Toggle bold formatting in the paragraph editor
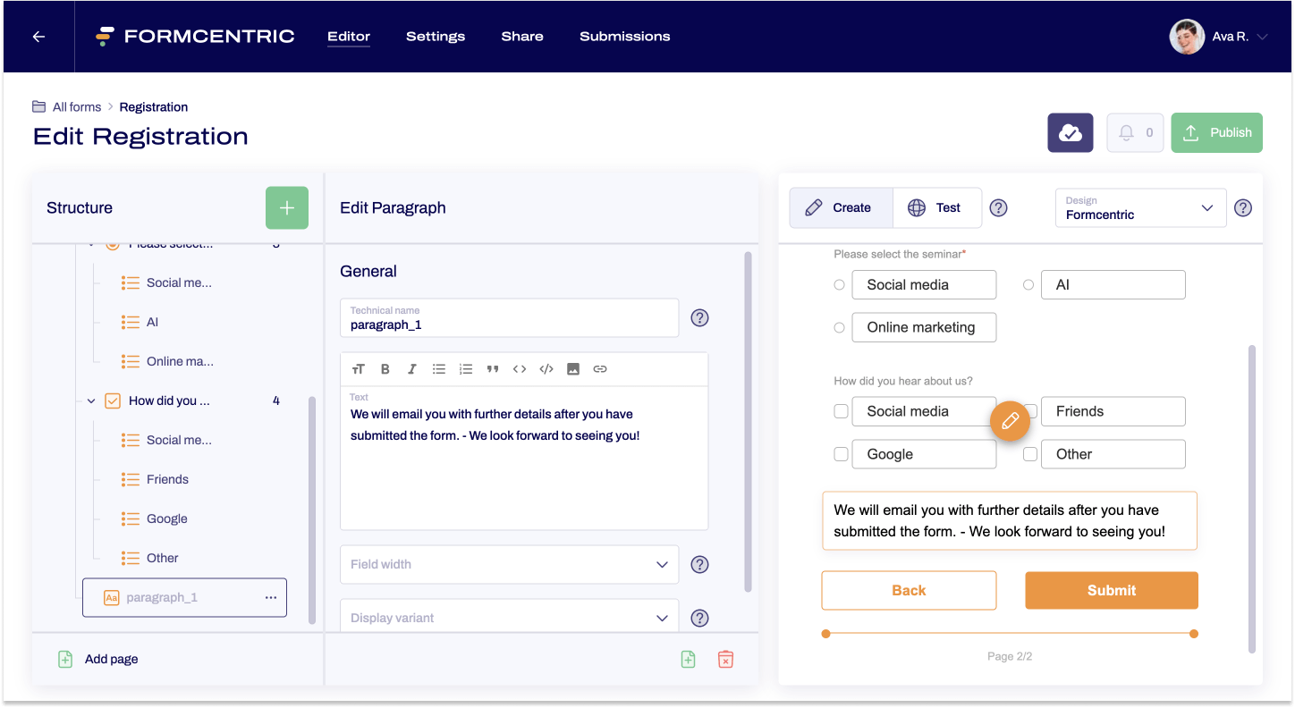Image resolution: width=1295 pixels, height=708 pixels. [x=385, y=368]
